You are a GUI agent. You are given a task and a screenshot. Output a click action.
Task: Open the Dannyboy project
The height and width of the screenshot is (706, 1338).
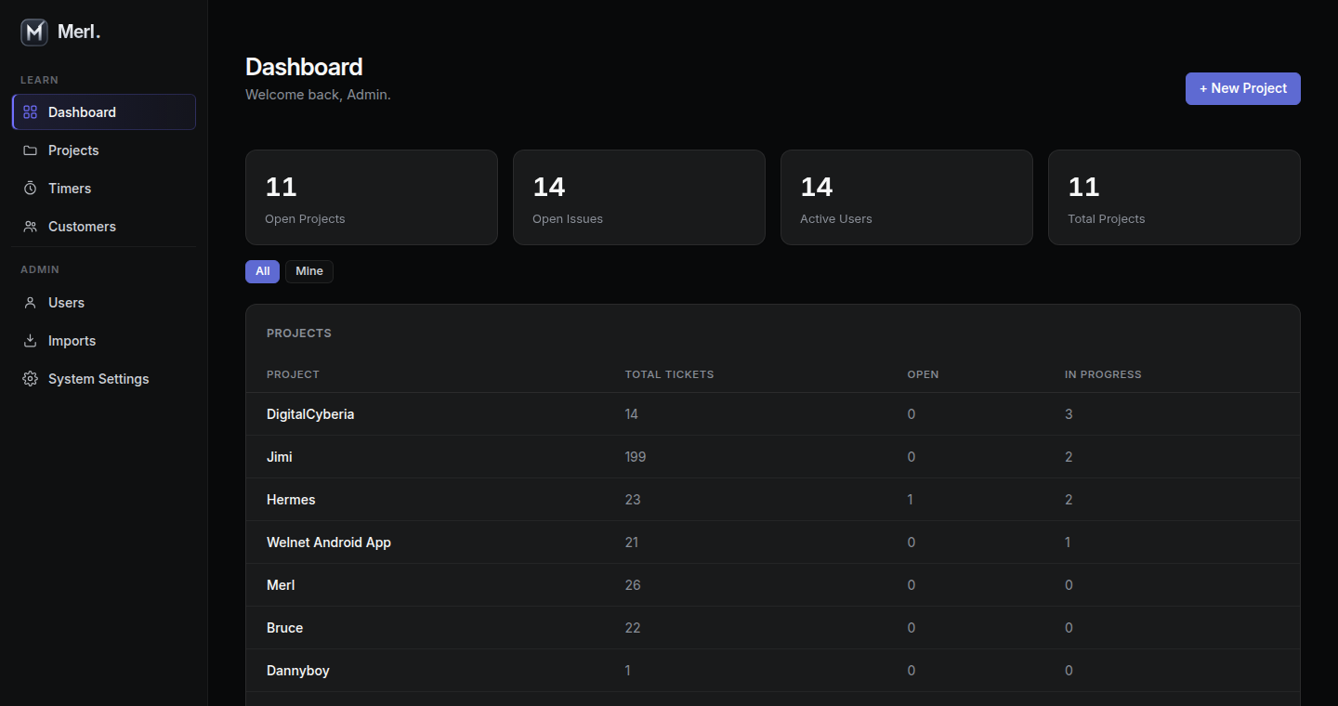click(298, 671)
